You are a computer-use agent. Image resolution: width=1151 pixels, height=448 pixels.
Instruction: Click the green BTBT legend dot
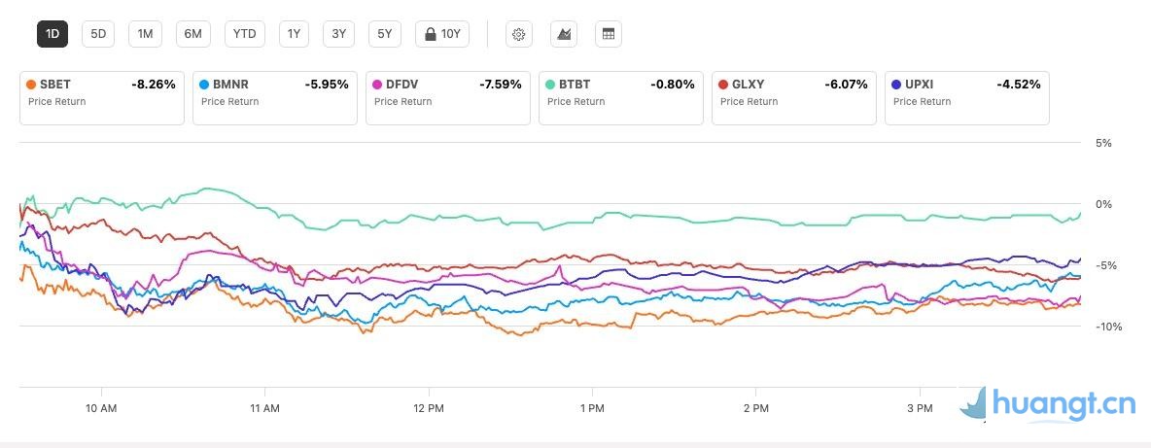pyautogui.click(x=550, y=85)
